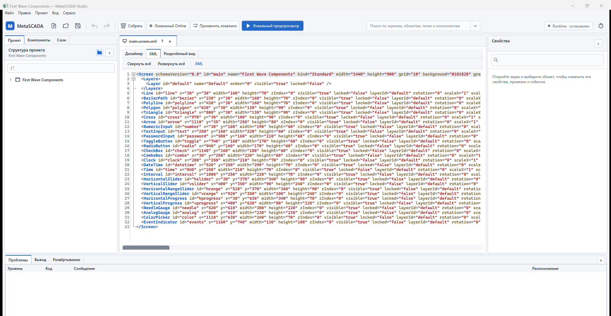Switch to the Компоненты tab
Screen dimensions: 611x316
pyautogui.click(x=39, y=40)
